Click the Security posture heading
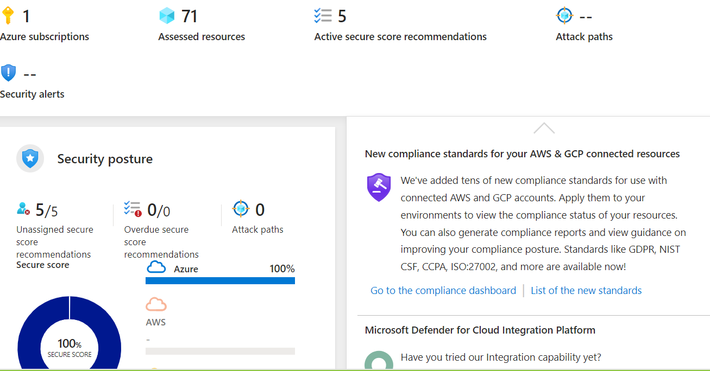The height and width of the screenshot is (371, 710). click(105, 159)
